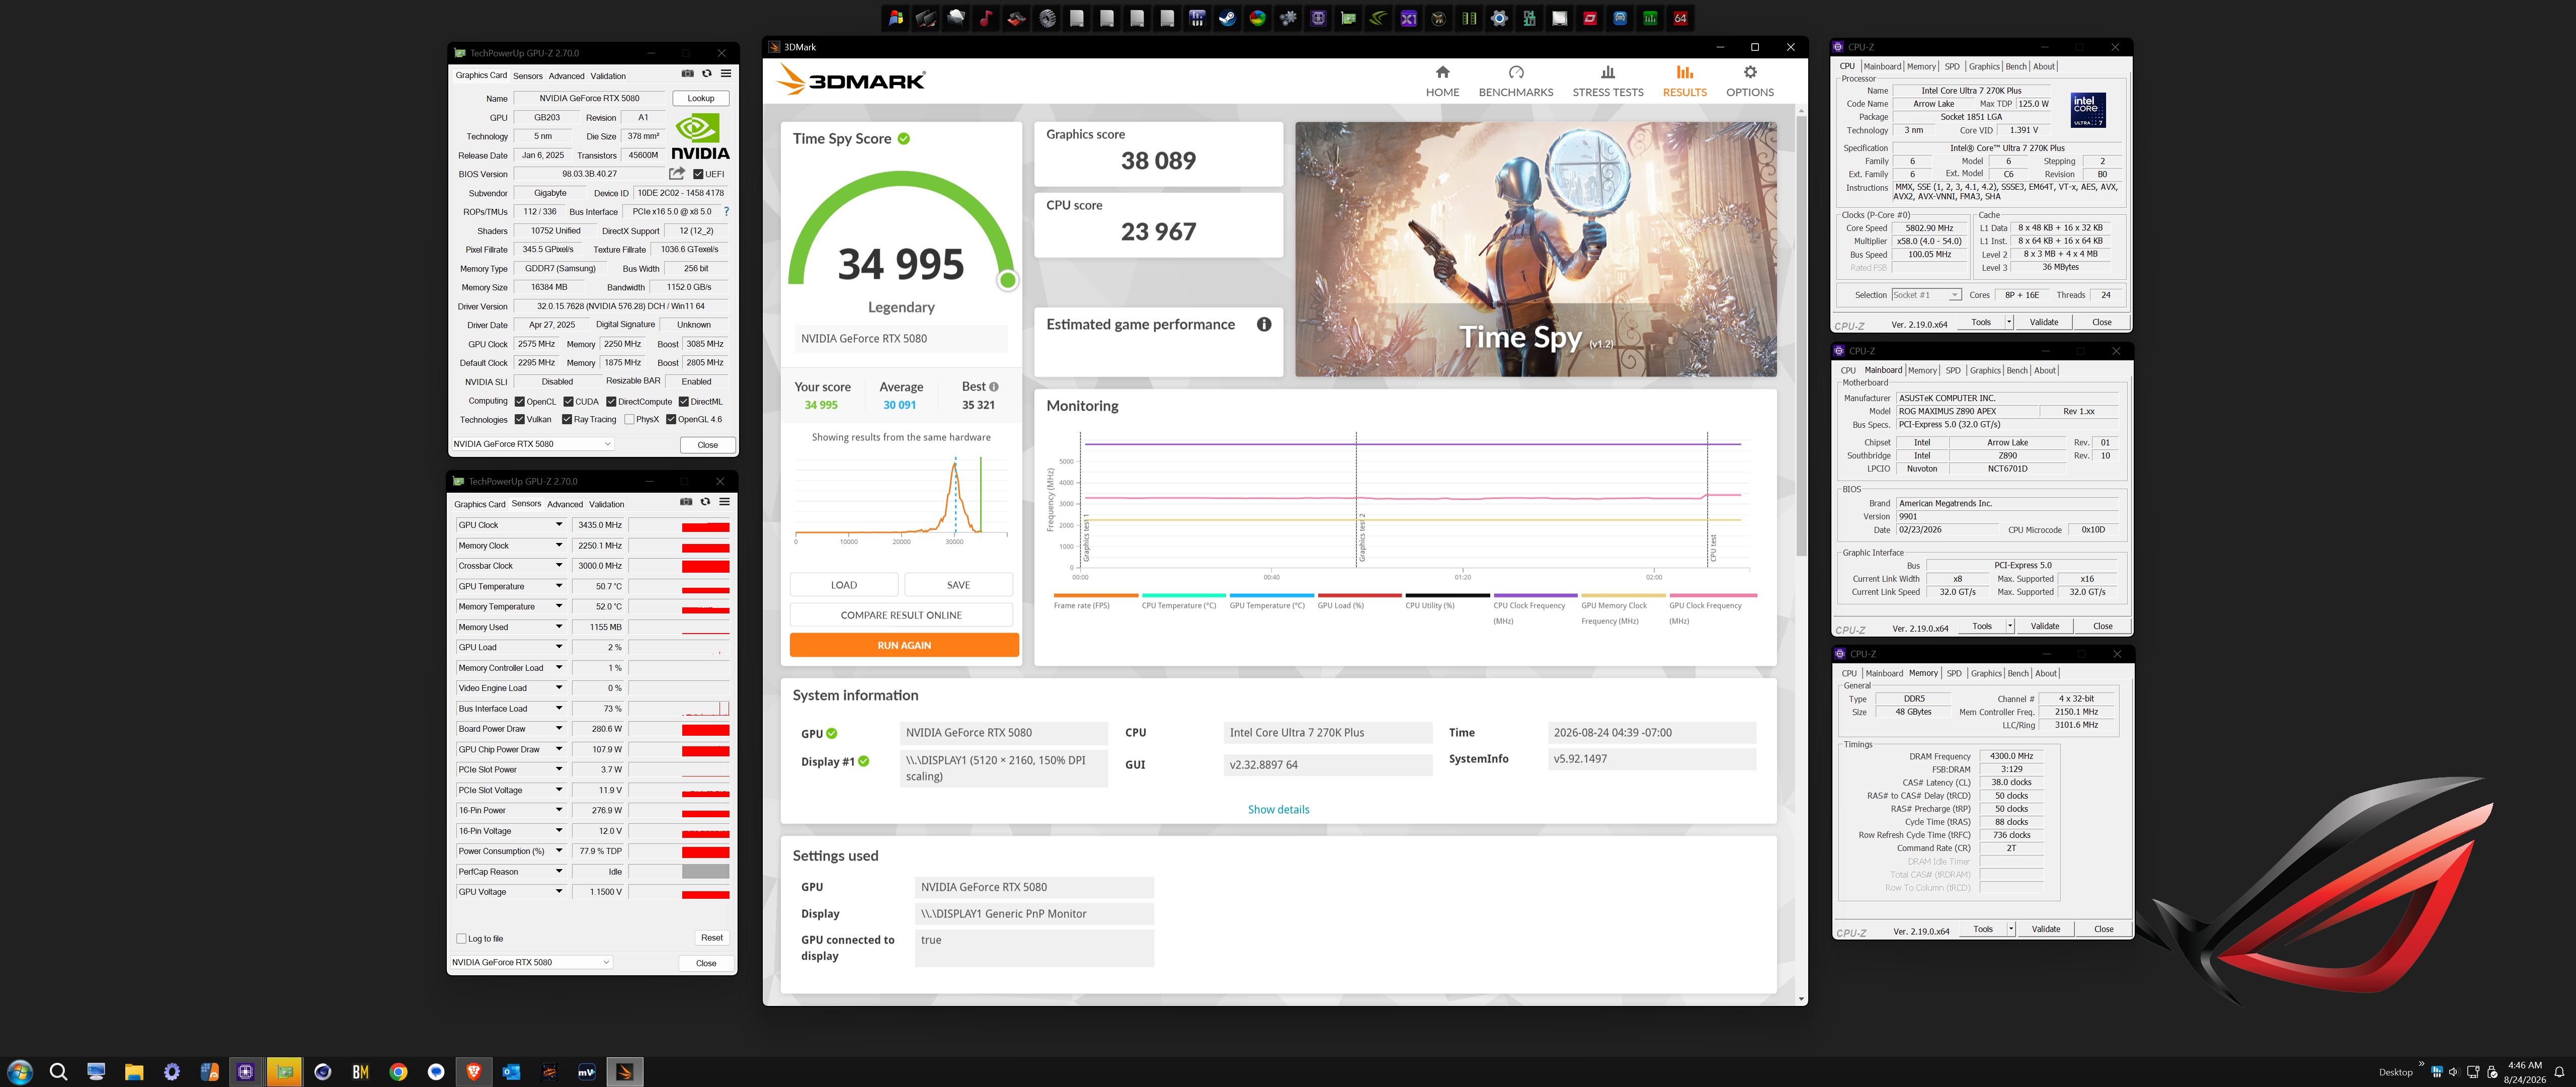Switch to the Advanced tab in the upper GPU-Z window
The image size is (2576, 1087).
pyautogui.click(x=566, y=76)
